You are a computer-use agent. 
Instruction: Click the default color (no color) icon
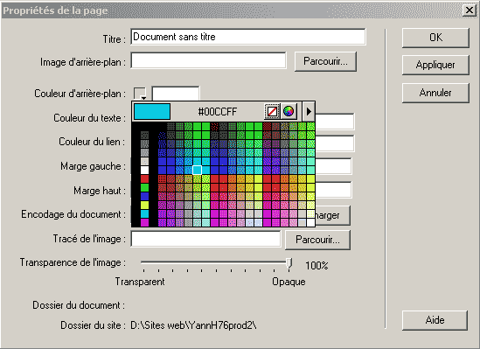click(272, 111)
